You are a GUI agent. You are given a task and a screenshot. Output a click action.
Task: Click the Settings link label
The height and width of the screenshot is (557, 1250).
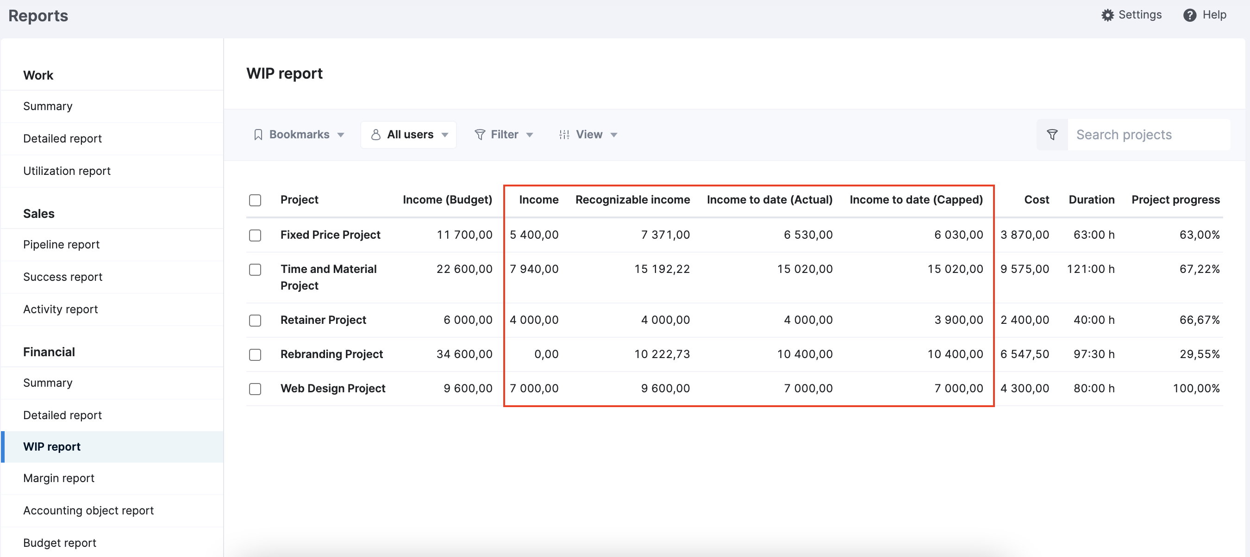(1140, 15)
